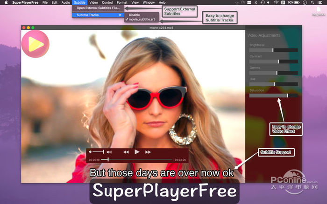
Task: Open the Help menu
Action: tap(162, 2)
